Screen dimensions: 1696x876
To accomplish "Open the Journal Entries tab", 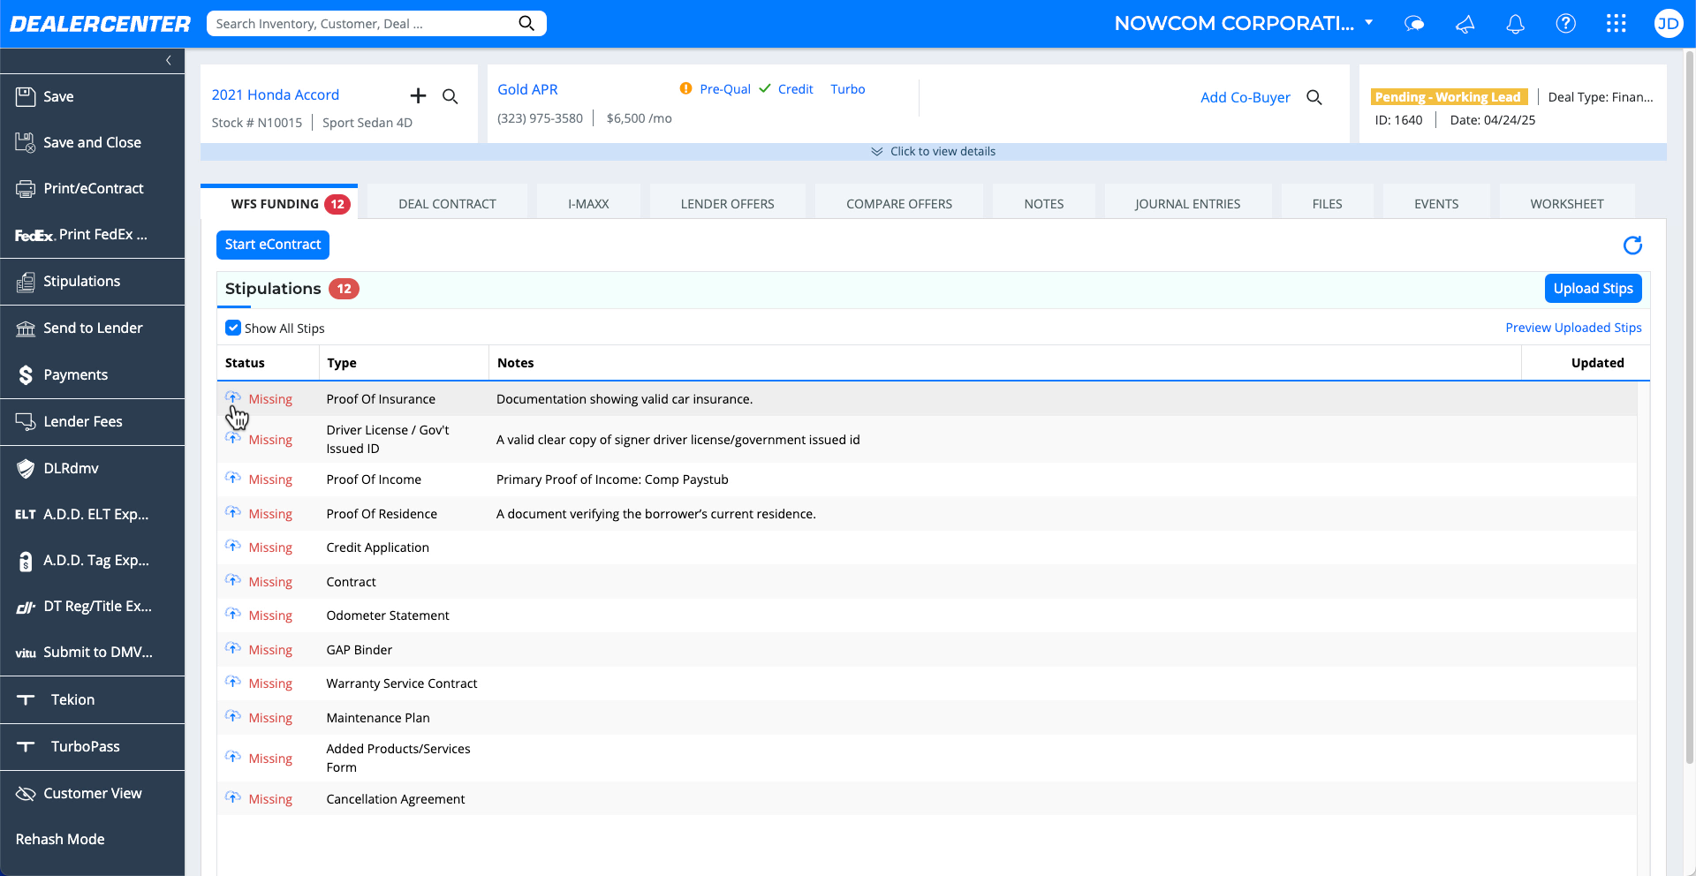I will click(1188, 204).
